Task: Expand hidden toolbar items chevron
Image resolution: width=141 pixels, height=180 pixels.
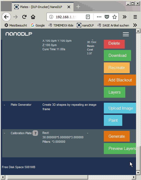Action: (x=124, y=17)
